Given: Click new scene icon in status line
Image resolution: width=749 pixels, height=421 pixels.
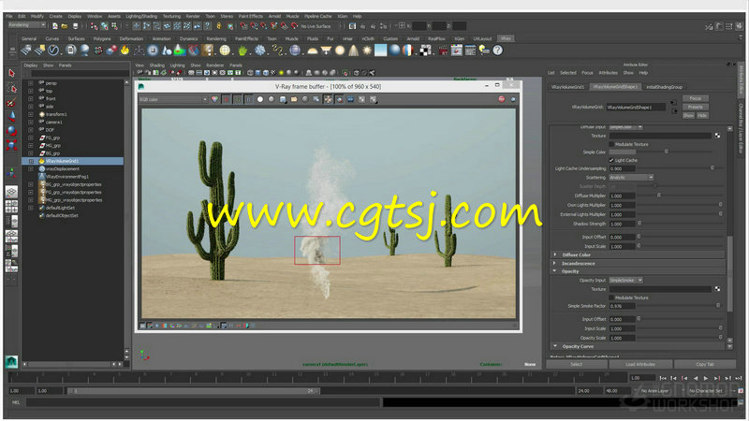Looking at the screenshot, I should coord(55,26).
